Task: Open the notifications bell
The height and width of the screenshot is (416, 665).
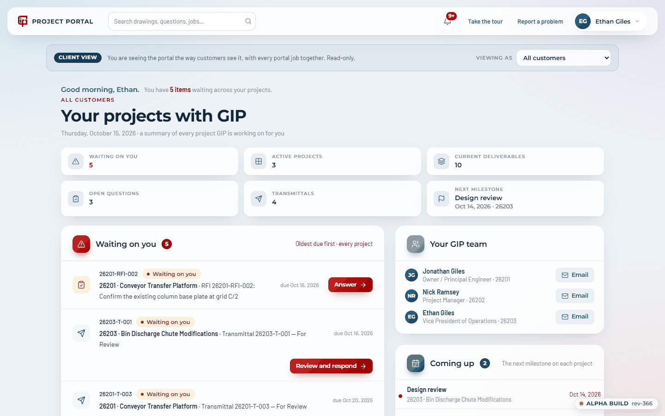Action: pyautogui.click(x=447, y=21)
